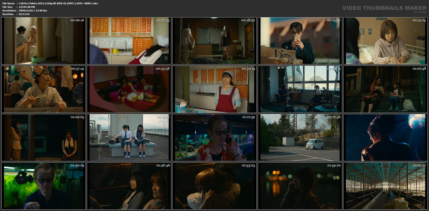Viewport: 429px width, 211px height.
Task: Select the thumbnail at 01:27:56
Action: [x=300, y=138]
